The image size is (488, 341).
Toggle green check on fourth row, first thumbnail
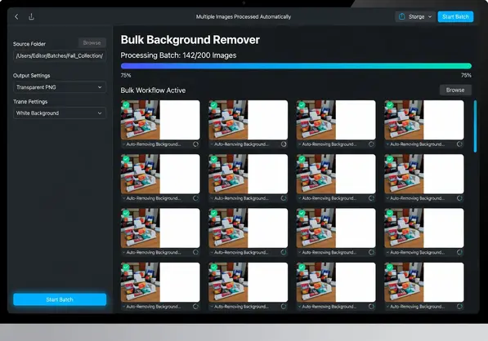click(126, 267)
